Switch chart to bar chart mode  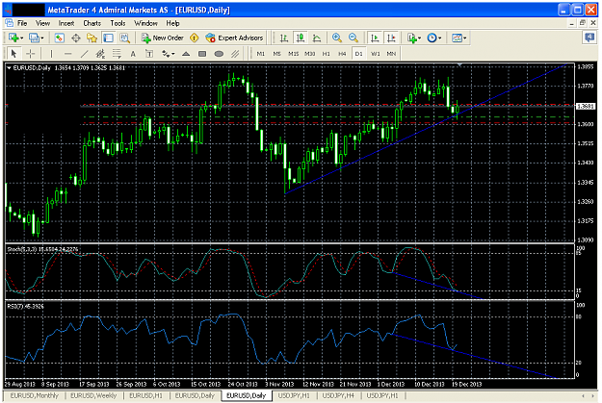[x=284, y=38]
